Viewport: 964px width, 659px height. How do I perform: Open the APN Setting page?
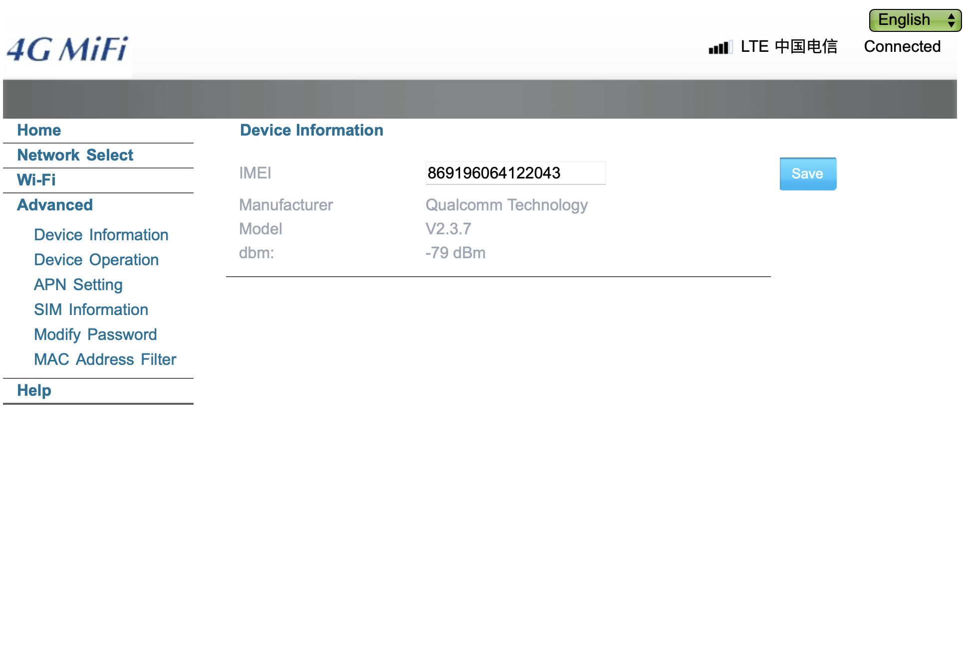pyautogui.click(x=78, y=285)
